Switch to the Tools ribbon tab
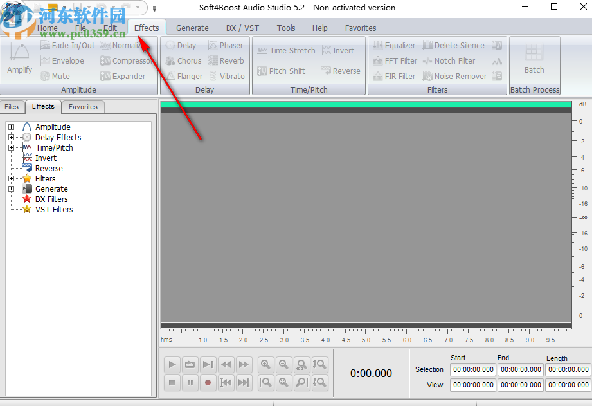 (286, 28)
